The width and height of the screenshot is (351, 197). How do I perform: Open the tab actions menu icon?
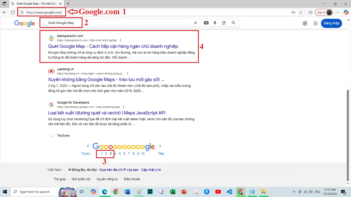click(x=4, y=4)
